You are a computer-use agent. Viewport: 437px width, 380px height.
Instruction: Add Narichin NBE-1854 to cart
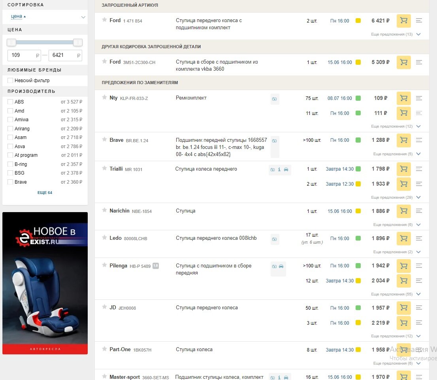403,211
